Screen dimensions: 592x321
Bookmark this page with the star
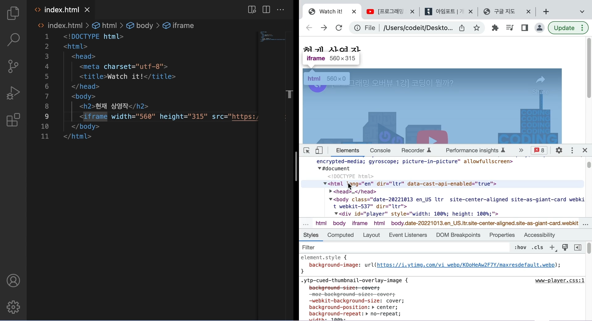(477, 28)
